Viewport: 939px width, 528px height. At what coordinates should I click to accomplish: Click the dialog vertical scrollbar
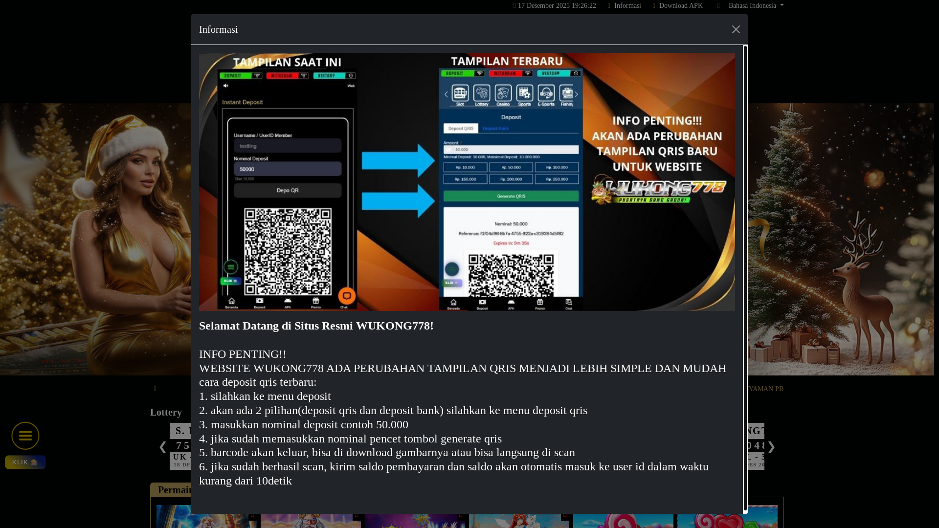coord(745,279)
